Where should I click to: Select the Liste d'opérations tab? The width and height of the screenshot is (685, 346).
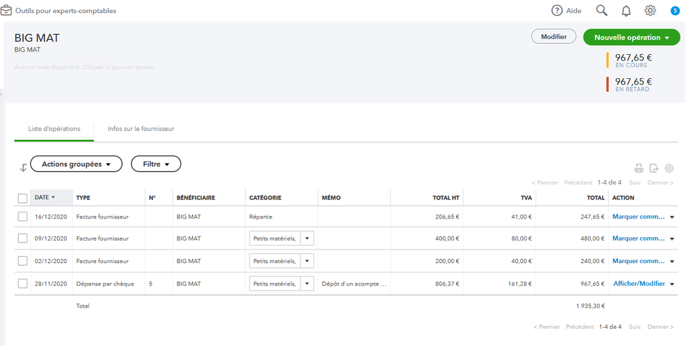(54, 129)
